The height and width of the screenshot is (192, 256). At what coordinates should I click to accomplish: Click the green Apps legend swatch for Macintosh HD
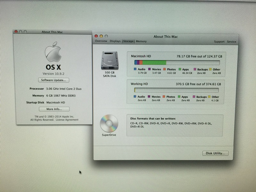[x=180, y=69]
